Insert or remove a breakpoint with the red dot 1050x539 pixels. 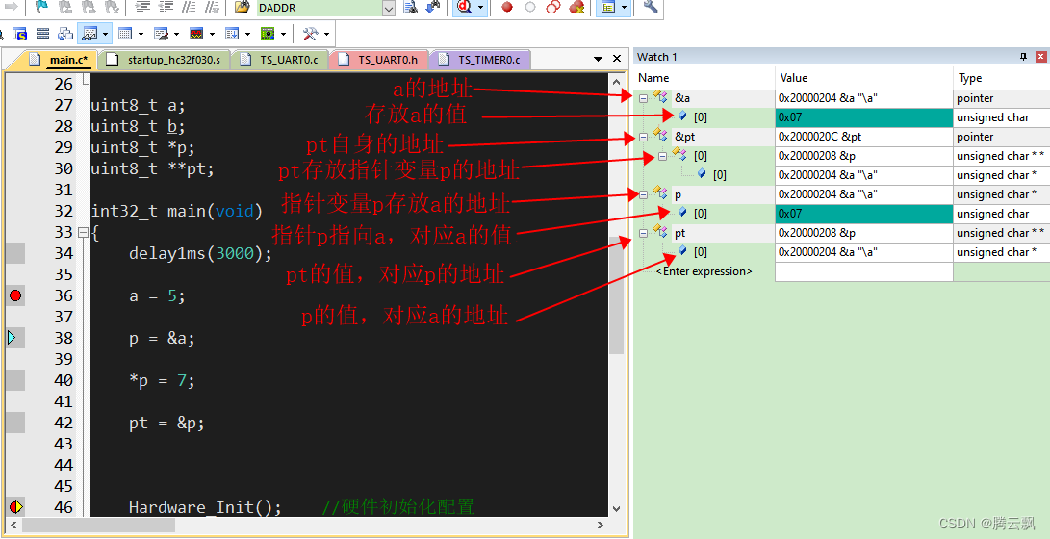click(507, 8)
